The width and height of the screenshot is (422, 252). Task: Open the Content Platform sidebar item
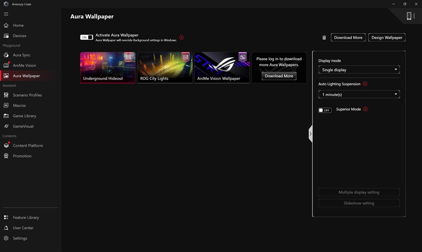[28, 145]
